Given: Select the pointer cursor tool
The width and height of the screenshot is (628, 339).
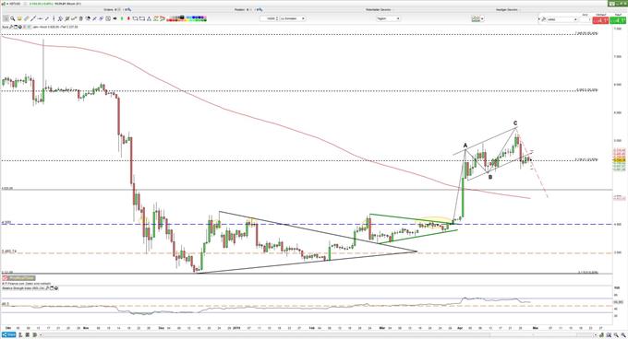Looking at the screenshot, I should point(6,18).
